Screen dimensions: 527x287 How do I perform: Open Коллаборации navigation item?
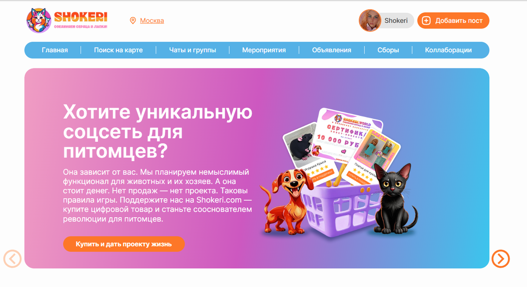tap(448, 50)
